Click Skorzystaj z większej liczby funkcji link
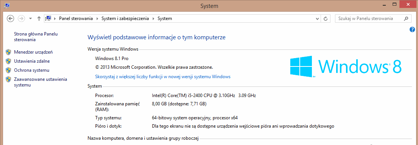 (163, 77)
